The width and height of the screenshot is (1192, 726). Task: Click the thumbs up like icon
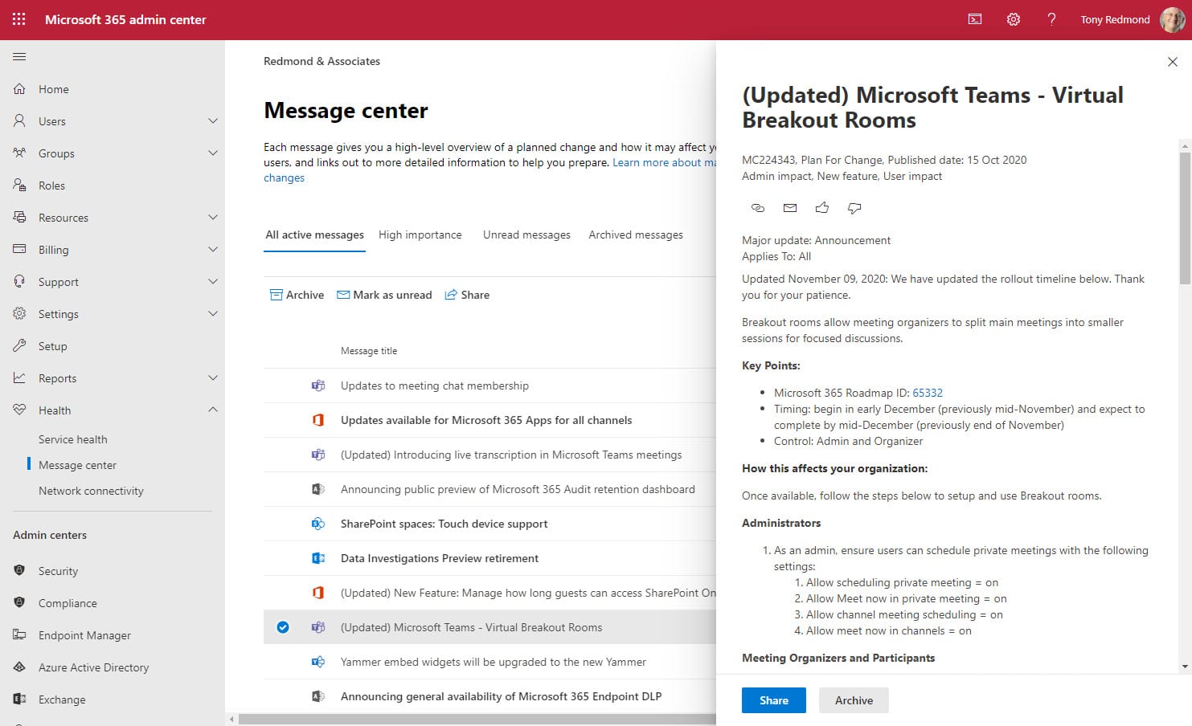pyautogui.click(x=821, y=208)
